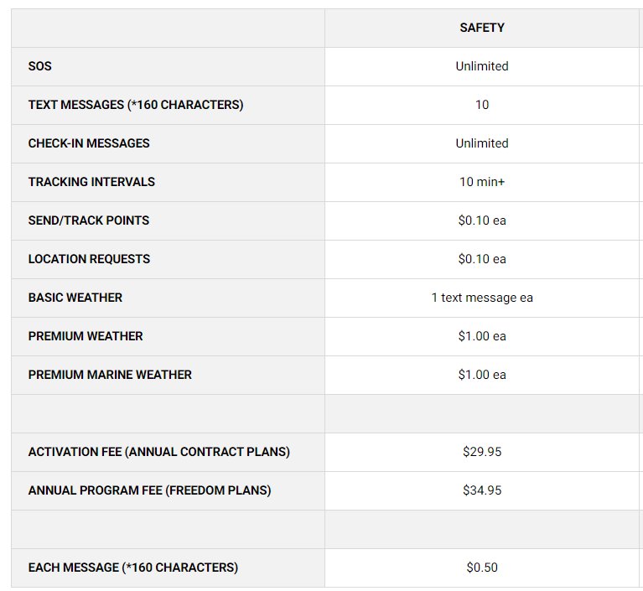Click Unlimited value for check-in messages
This screenshot has width=643, height=591.
[481, 143]
